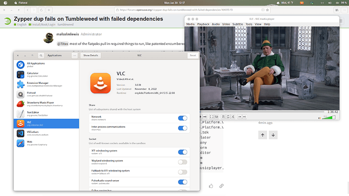Screen dimensions: 349x196
Task: Toggle VLC shuffle/random button
Action: coord(233,117)
